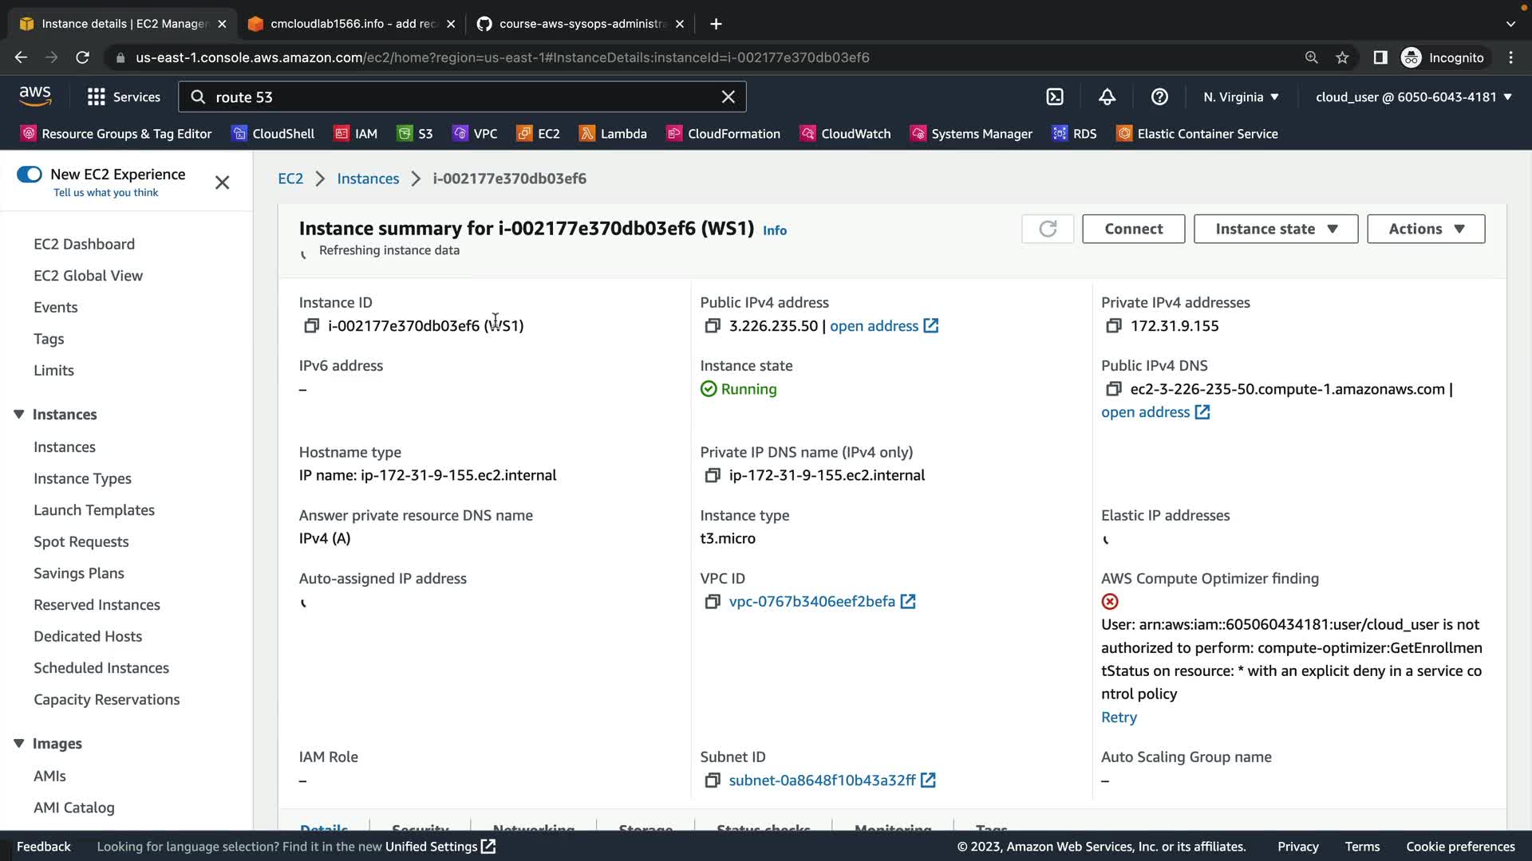1532x861 pixels.
Task: Open the Instance state dropdown
Action: [1275, 229]
